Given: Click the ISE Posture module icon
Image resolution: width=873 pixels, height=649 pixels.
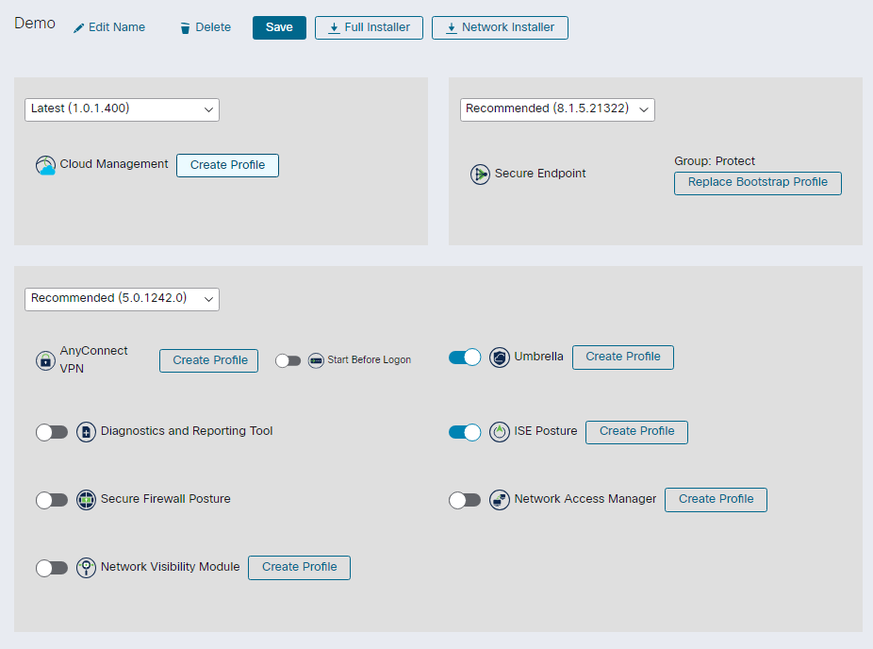Looking at the screenshot, I should pyautogui.click(x=500, y=432).
